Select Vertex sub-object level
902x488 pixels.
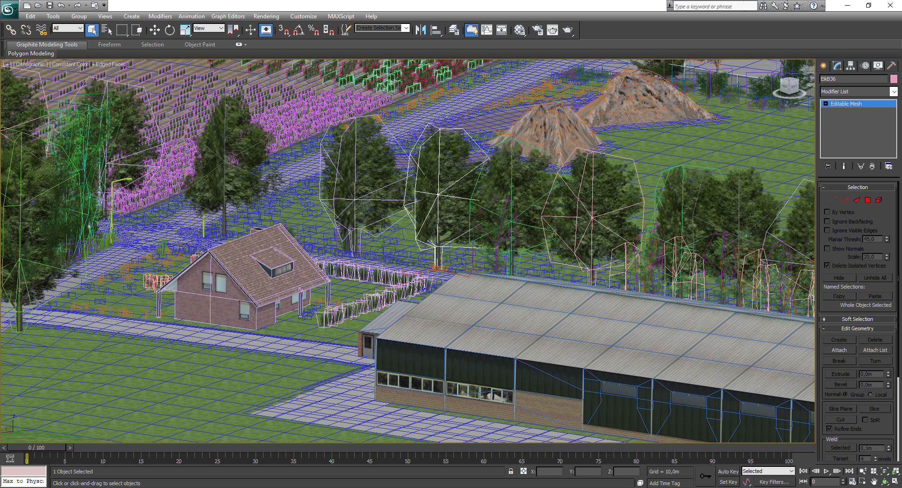[835, 200]
